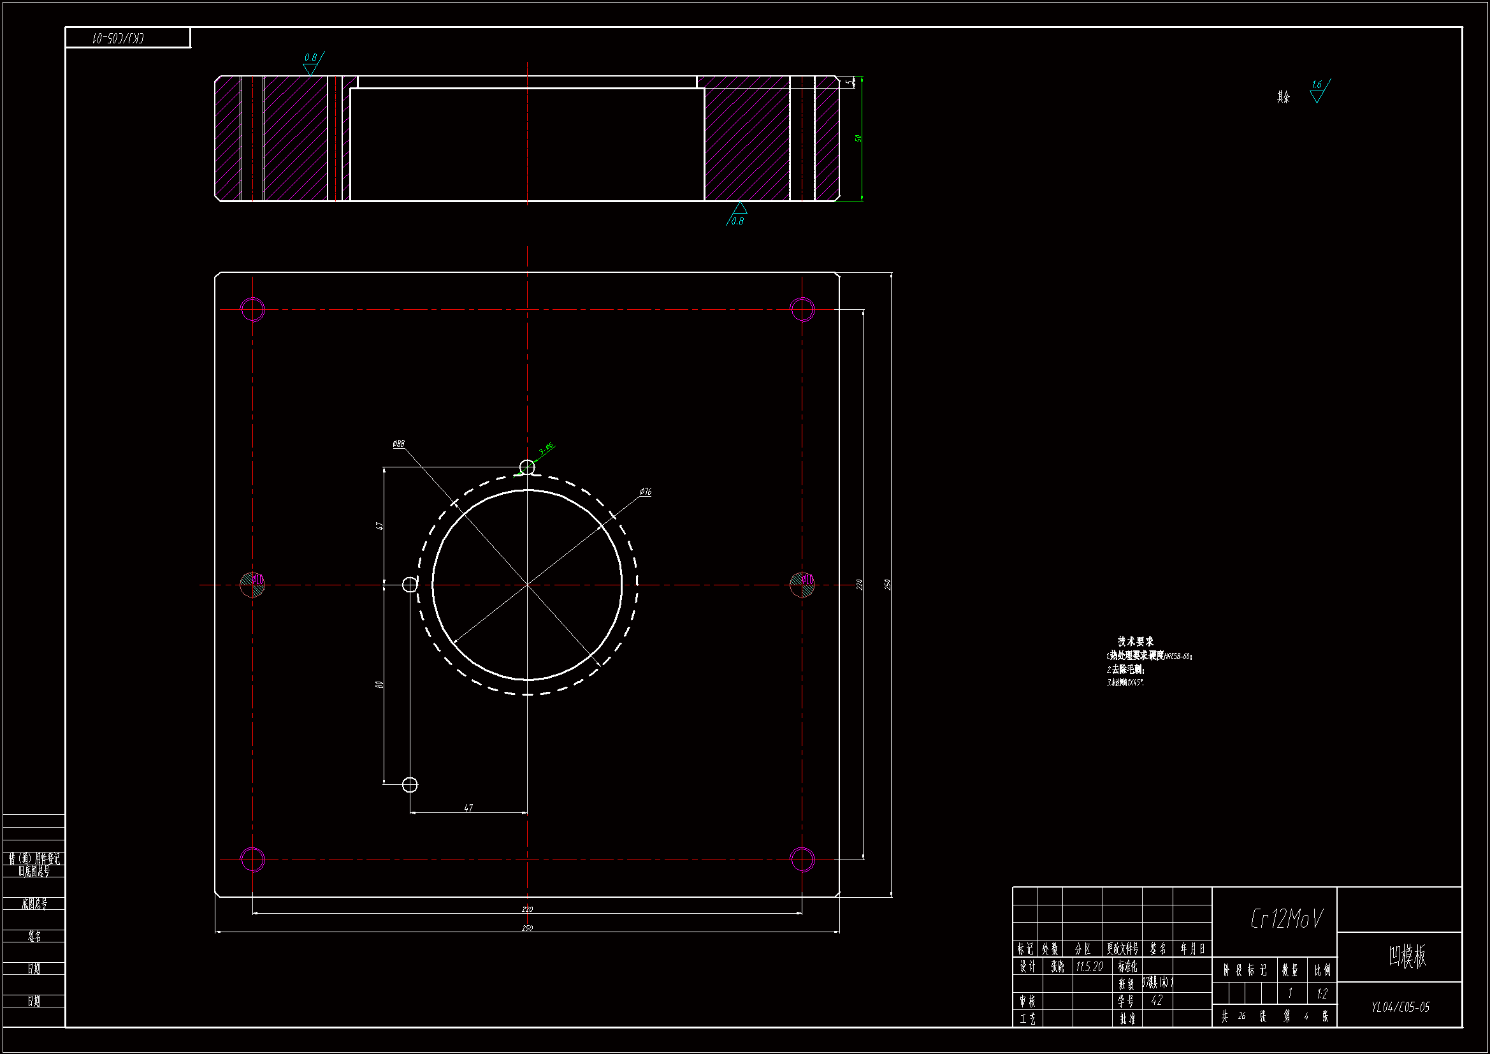Click the 凹模板 part name in title block
This screenshot has width=1490, height=1054.
1408,956
